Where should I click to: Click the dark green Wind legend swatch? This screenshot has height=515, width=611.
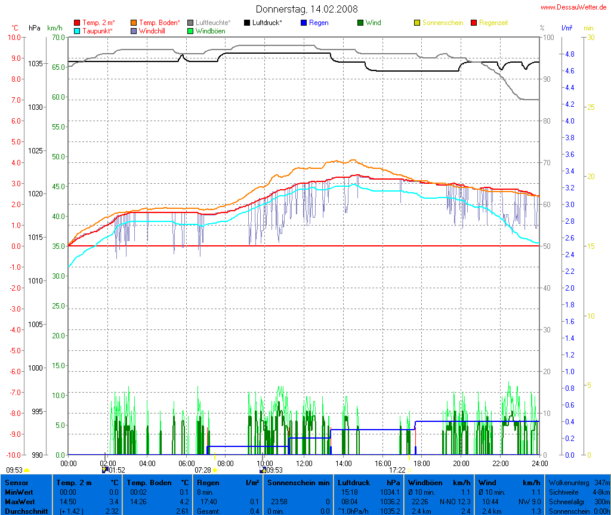tap(360, 23)
